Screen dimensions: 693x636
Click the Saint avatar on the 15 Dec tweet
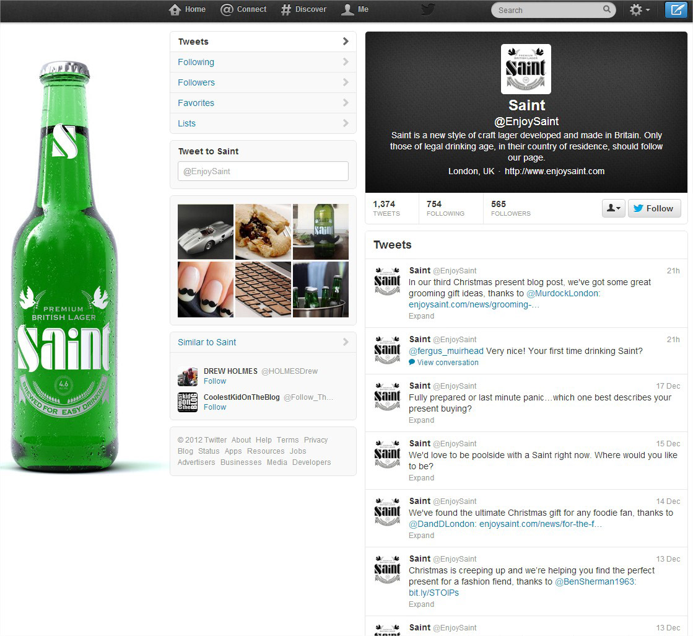[x=387, y=454]
